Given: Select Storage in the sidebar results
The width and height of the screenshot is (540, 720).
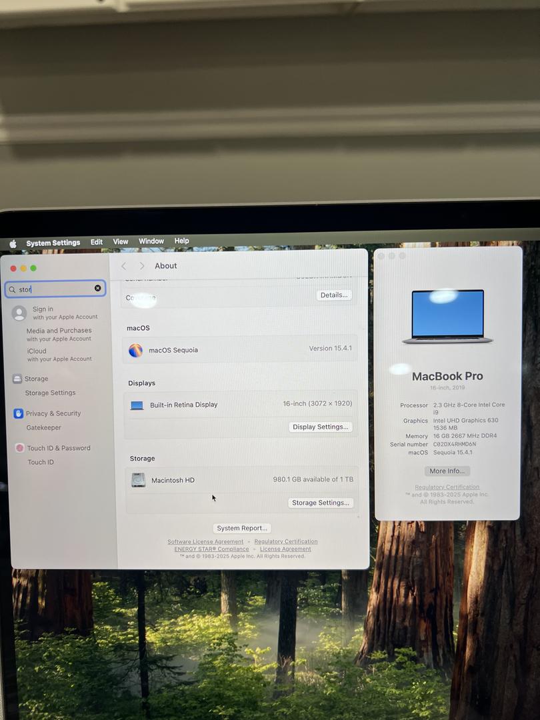Looking at the screenshot, I should pyautogui.click(x=36, y=379).
